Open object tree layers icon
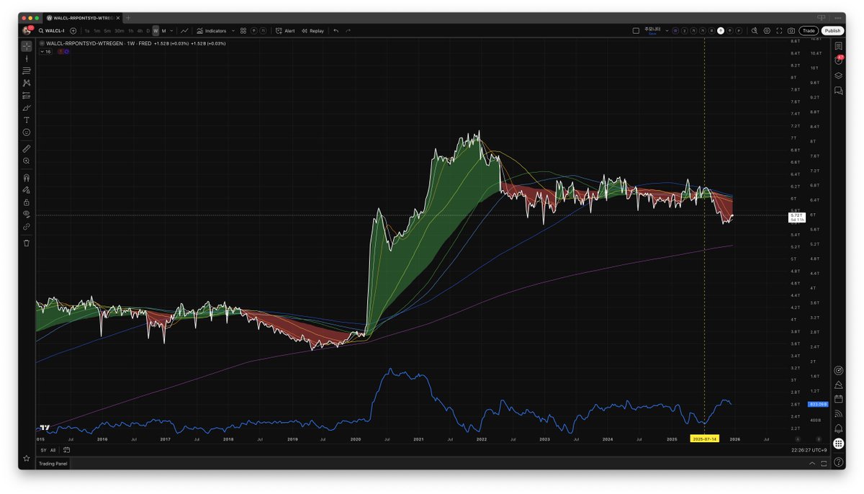This screenshot has height=494, width=864. coord(839,76)
